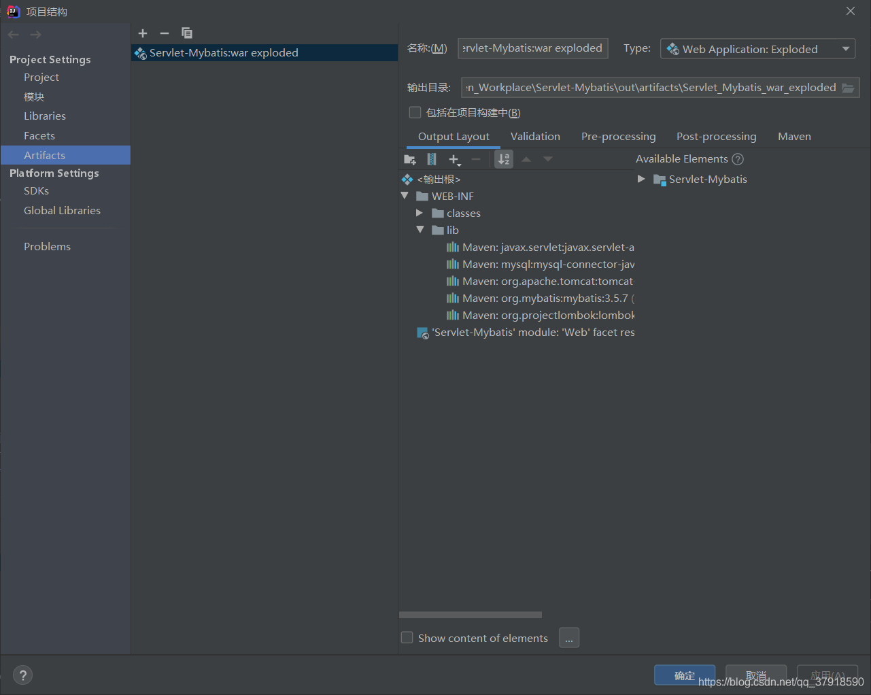871x695 pixels.
Task: Click the ellipsis button beside Show content
Action: coord(569,638)
